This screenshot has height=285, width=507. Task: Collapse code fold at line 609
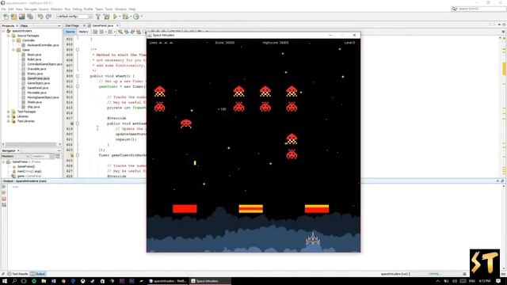tap(78, 76)
